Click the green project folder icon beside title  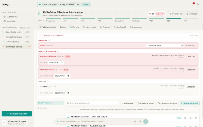[40, 14]
